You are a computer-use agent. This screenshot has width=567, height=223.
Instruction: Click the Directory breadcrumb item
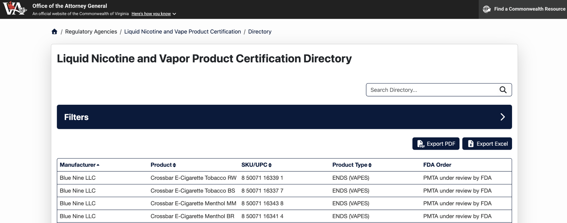(260, 31)
